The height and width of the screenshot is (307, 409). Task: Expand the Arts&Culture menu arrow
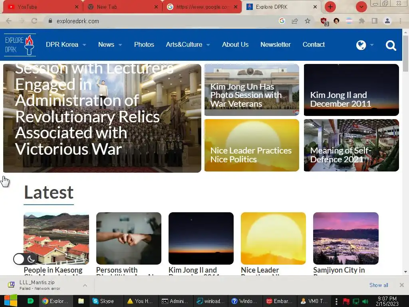[x=208, y=45]
